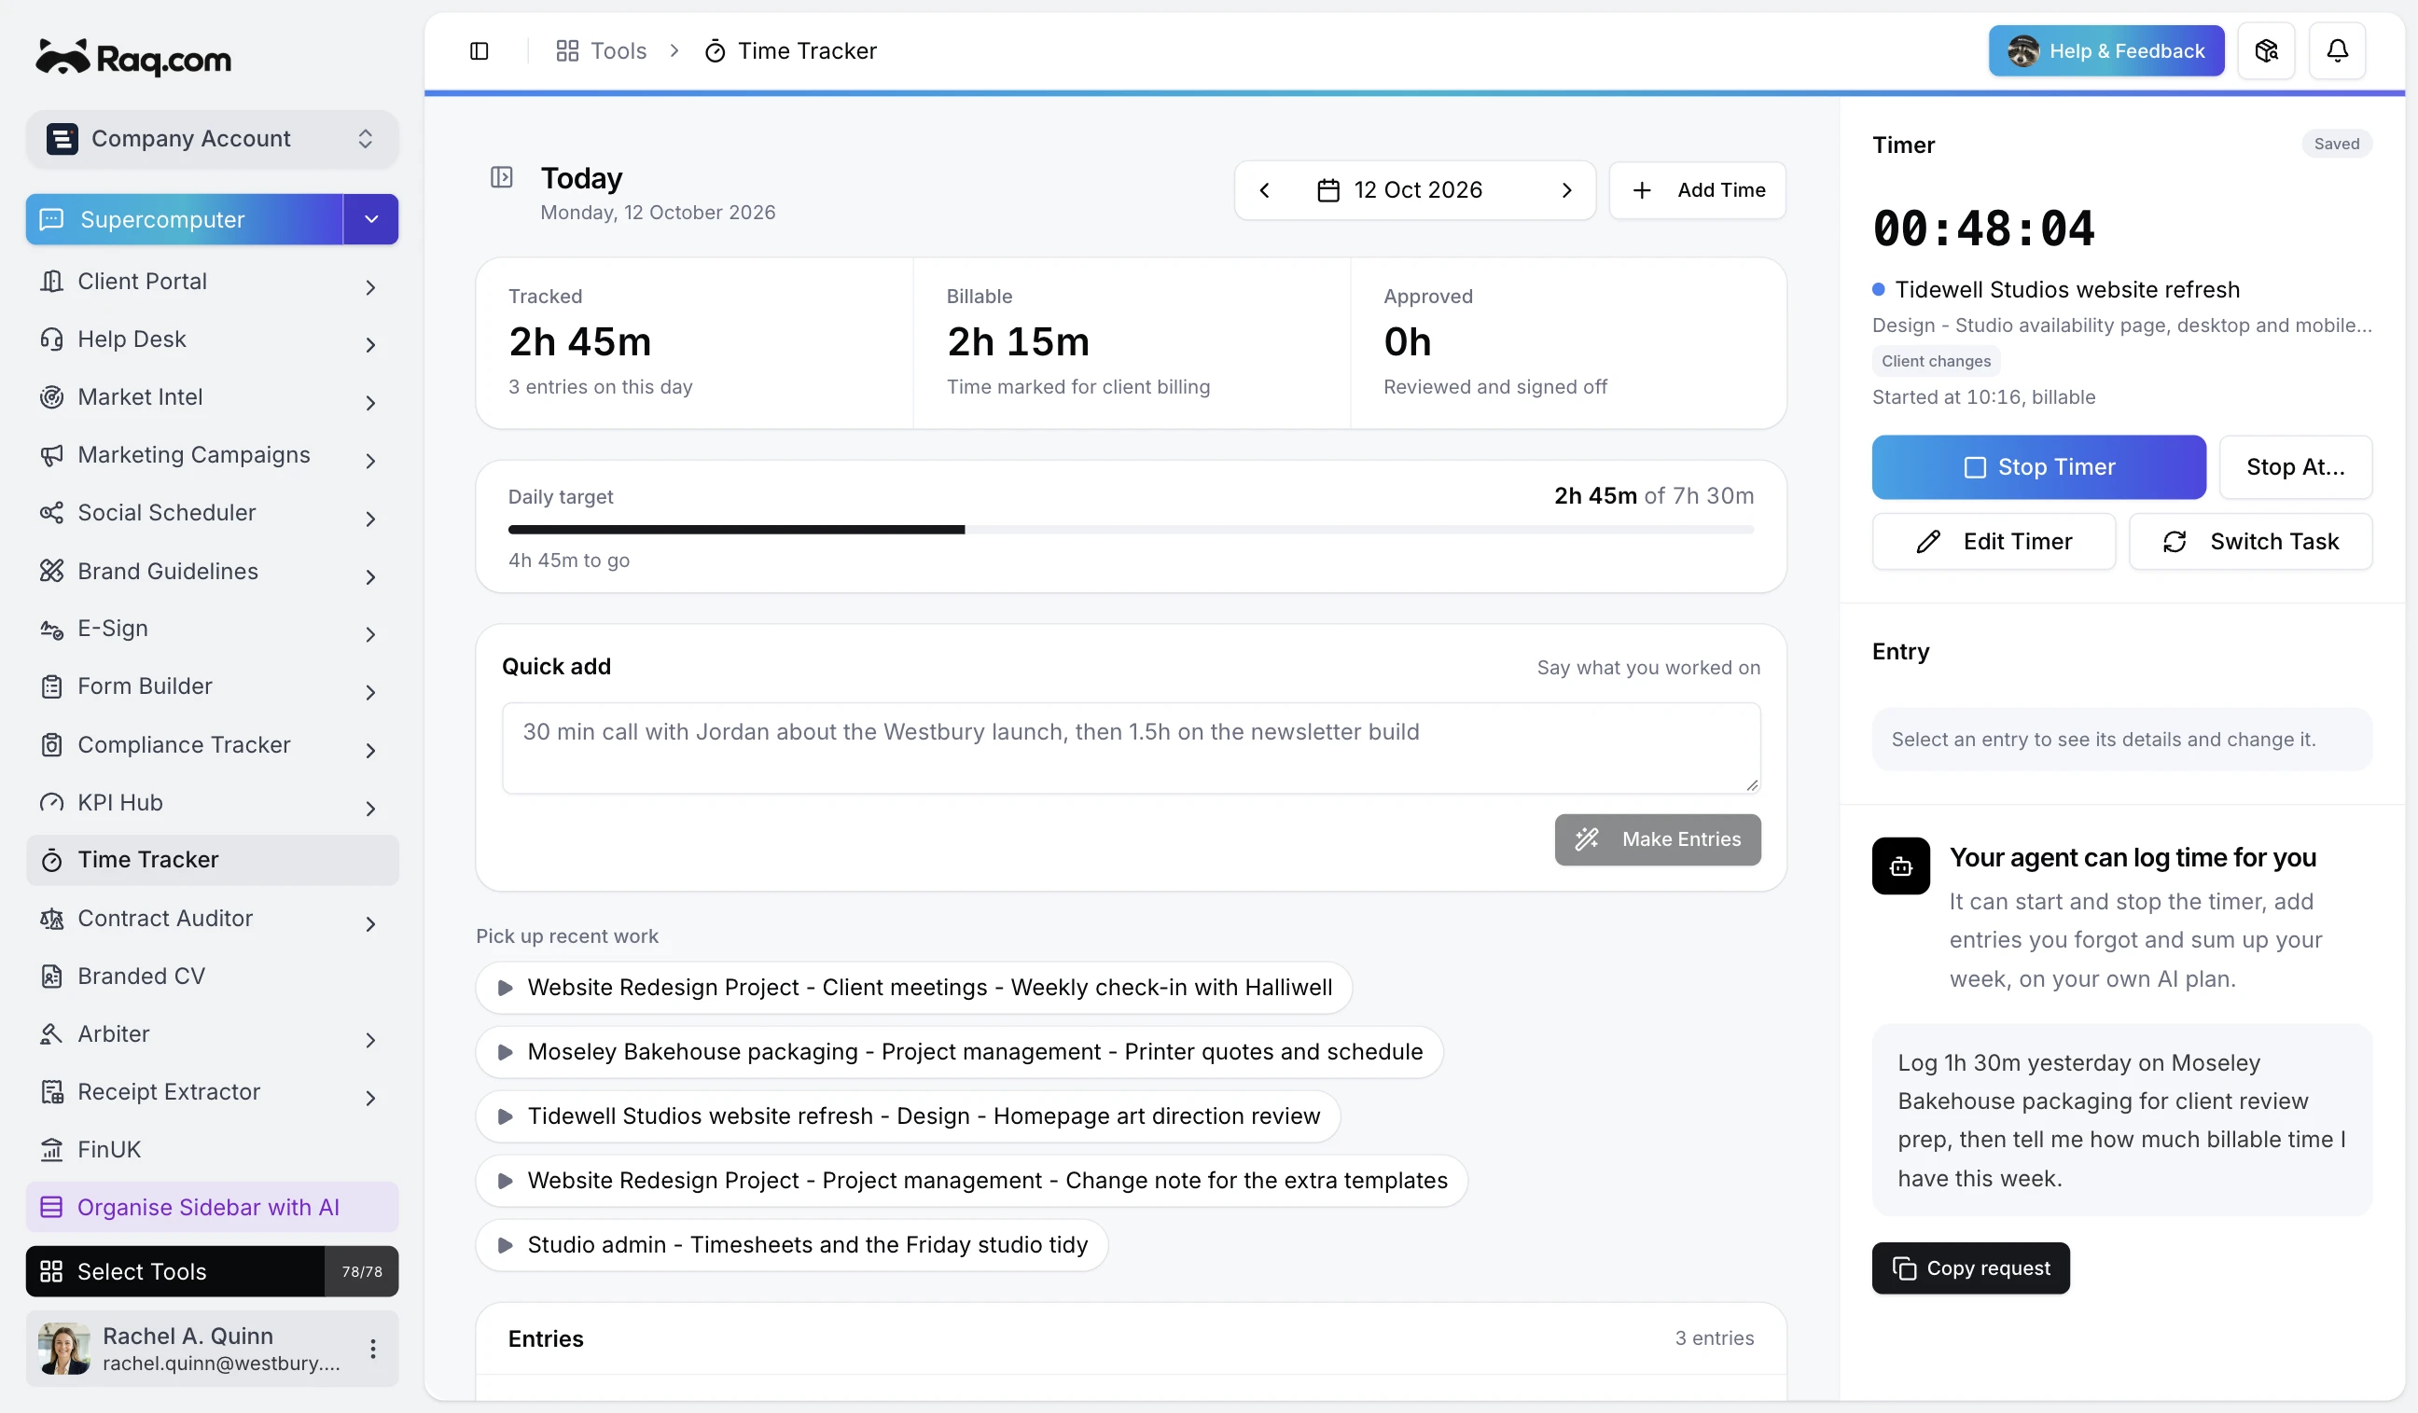Viewport: 2418px width, 1413px height.
Task: Click the package cube icon in header
Action: [2265, 51]
